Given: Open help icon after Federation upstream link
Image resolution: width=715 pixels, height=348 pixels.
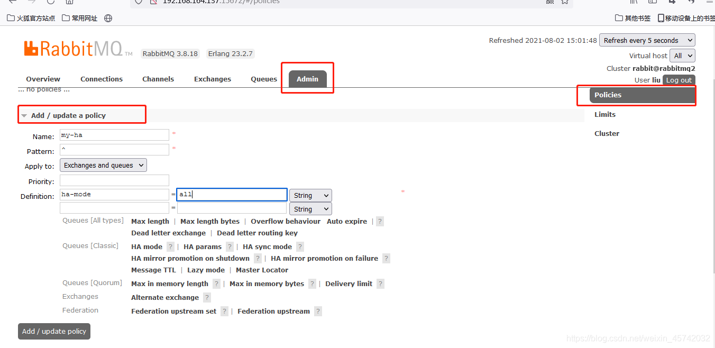Looking at the screenshot, I should (x=318, y=312).
